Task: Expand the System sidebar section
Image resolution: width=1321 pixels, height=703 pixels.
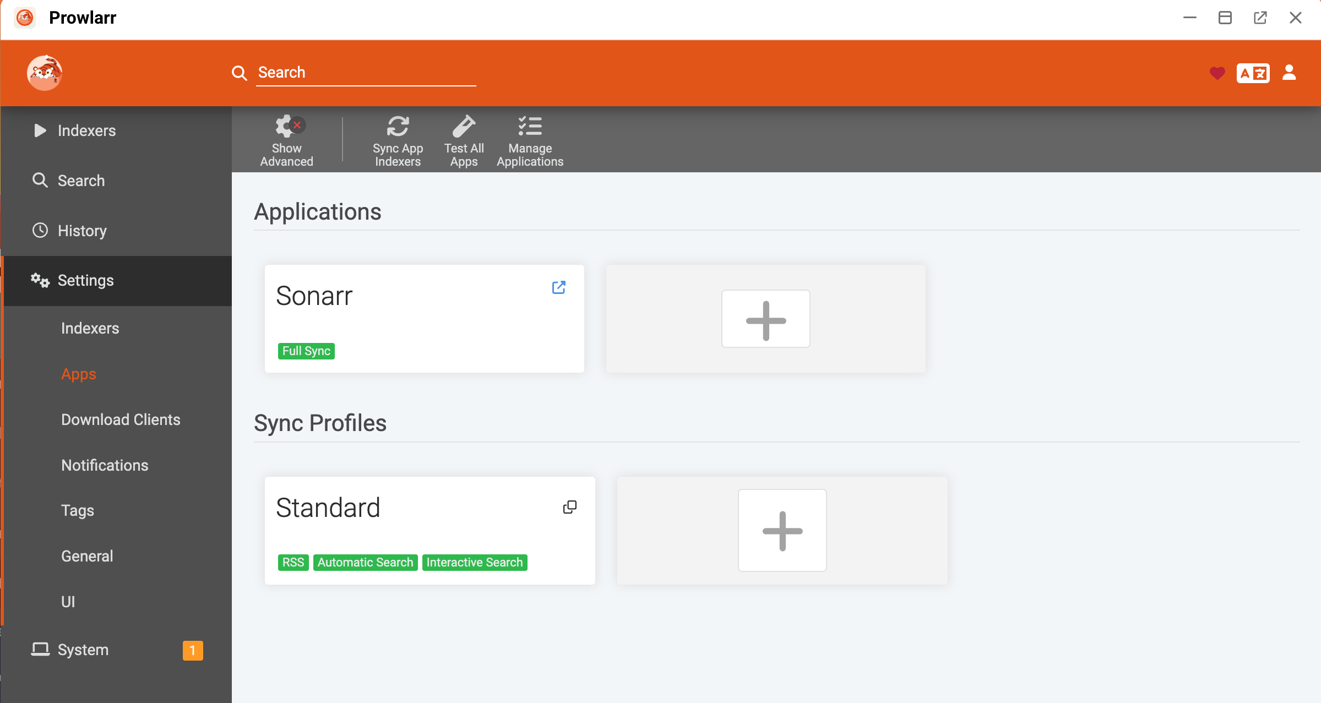Action: pos(83,650)
